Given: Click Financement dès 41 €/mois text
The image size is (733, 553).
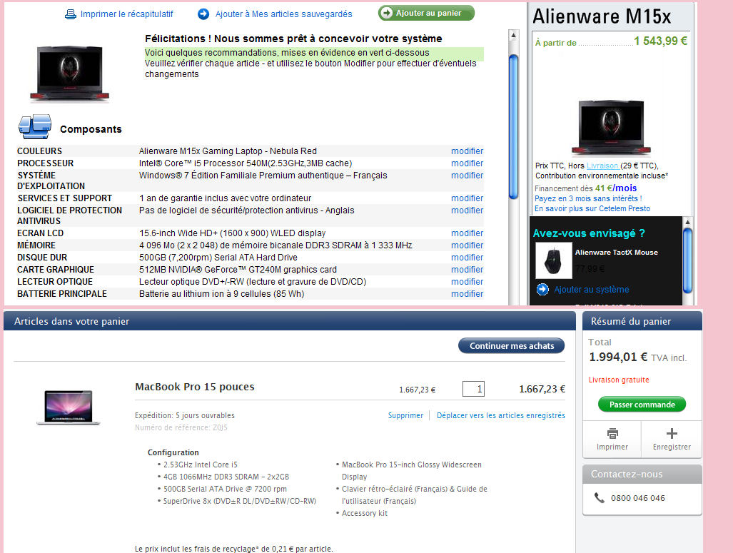Looking at the screenshot, I should coord(586,188).
